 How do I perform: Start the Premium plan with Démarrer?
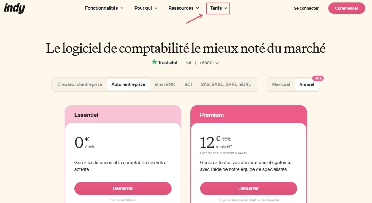click(x=249, y=188)
